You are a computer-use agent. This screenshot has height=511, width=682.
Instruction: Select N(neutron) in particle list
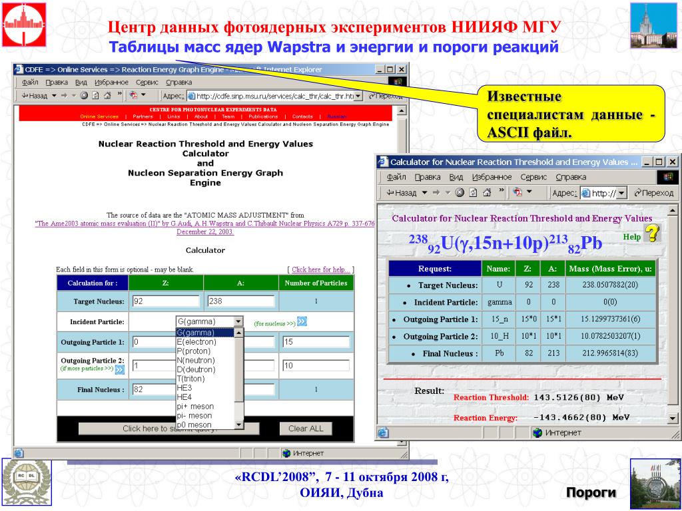coord(196,360)
